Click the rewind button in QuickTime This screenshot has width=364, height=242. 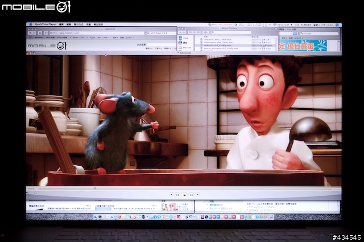pyautogui.click(x=177, y=195)
